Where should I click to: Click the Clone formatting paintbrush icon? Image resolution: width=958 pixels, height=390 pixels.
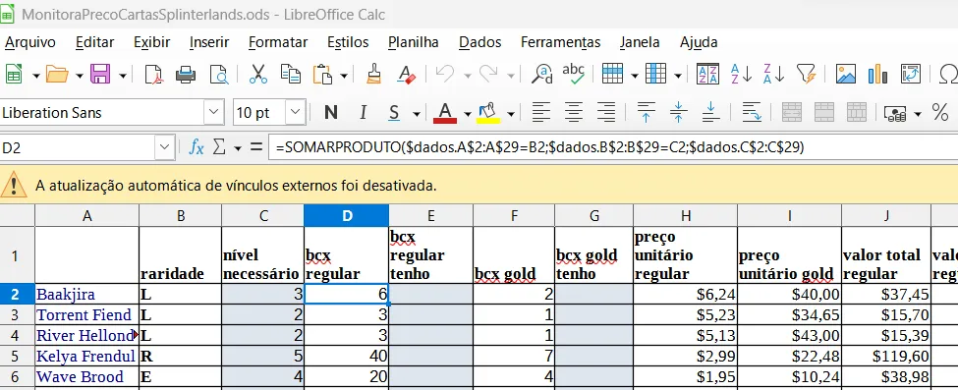pos(374,74)
